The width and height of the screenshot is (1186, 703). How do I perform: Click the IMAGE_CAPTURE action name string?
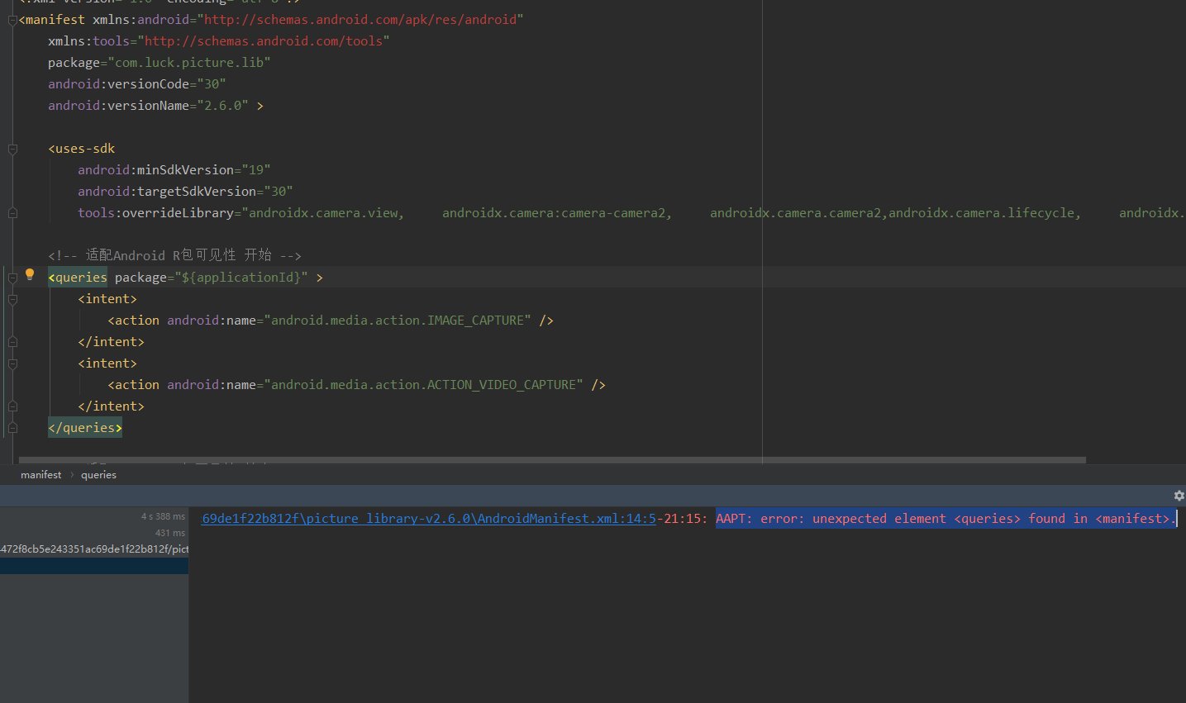pyautogui.click(x=398, y=321)
